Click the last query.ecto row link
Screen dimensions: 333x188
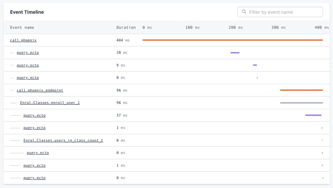tap(34, 178)
